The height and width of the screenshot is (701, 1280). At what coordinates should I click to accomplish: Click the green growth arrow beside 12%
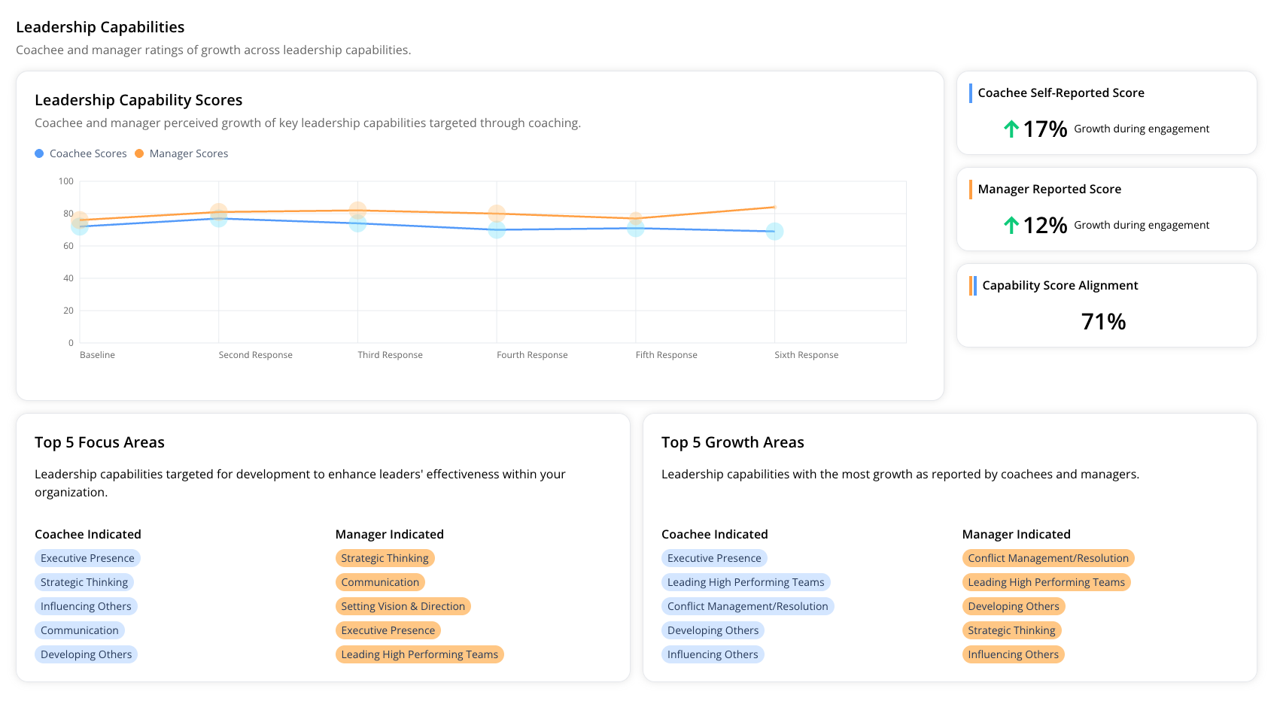tap(1011, 226)
